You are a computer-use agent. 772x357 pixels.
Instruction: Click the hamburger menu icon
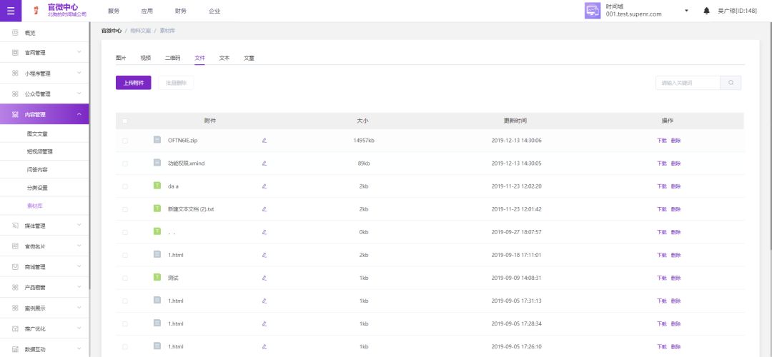(x=10, y=11)
